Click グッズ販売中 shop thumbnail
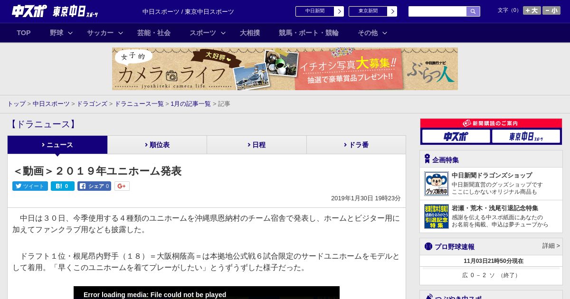 click(x=437, y=184)
